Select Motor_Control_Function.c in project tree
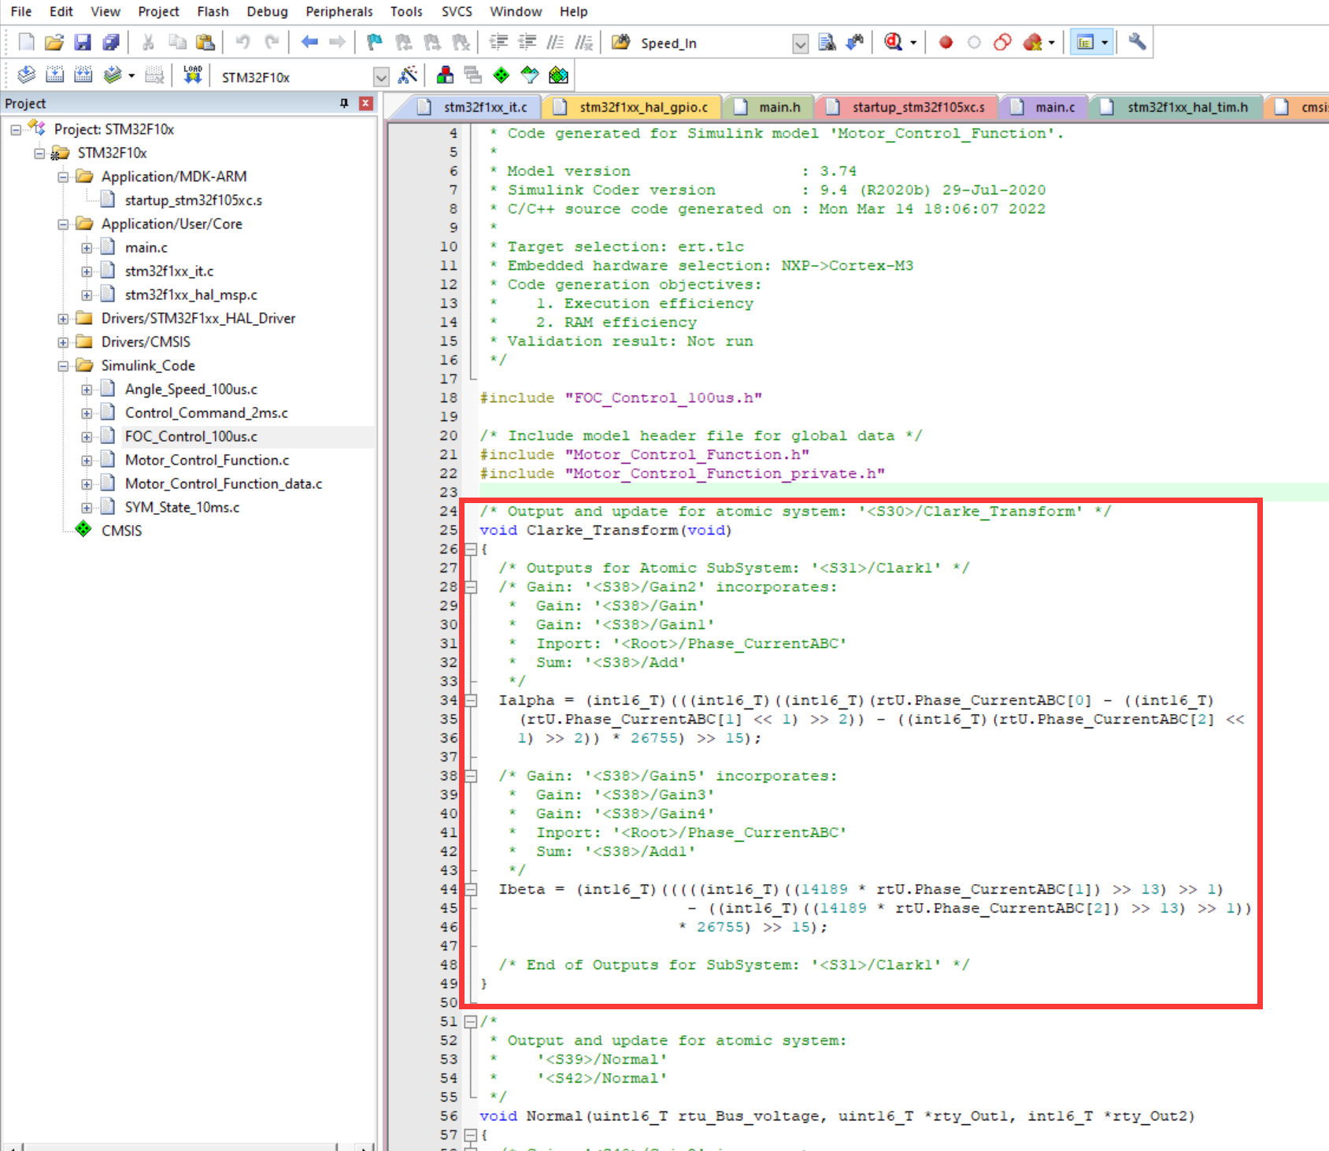 (207, 460)
